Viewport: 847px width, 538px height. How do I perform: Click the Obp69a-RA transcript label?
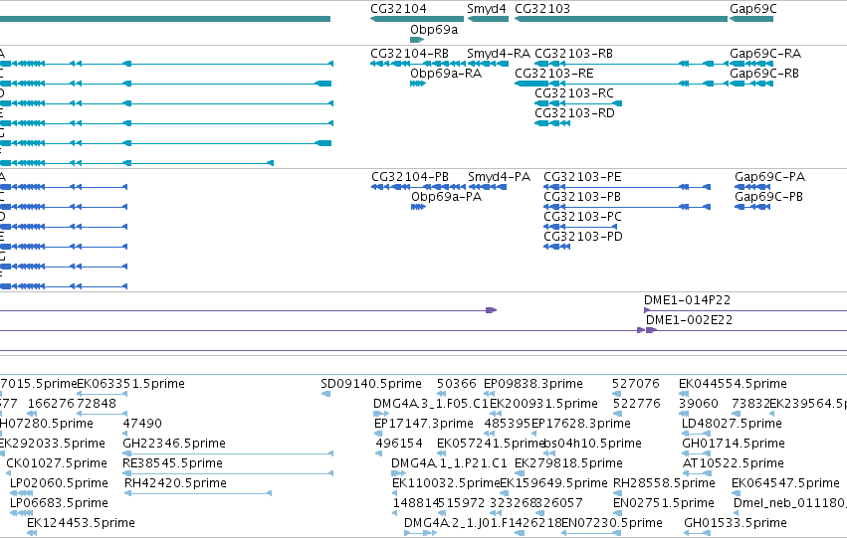coord(446,74)
